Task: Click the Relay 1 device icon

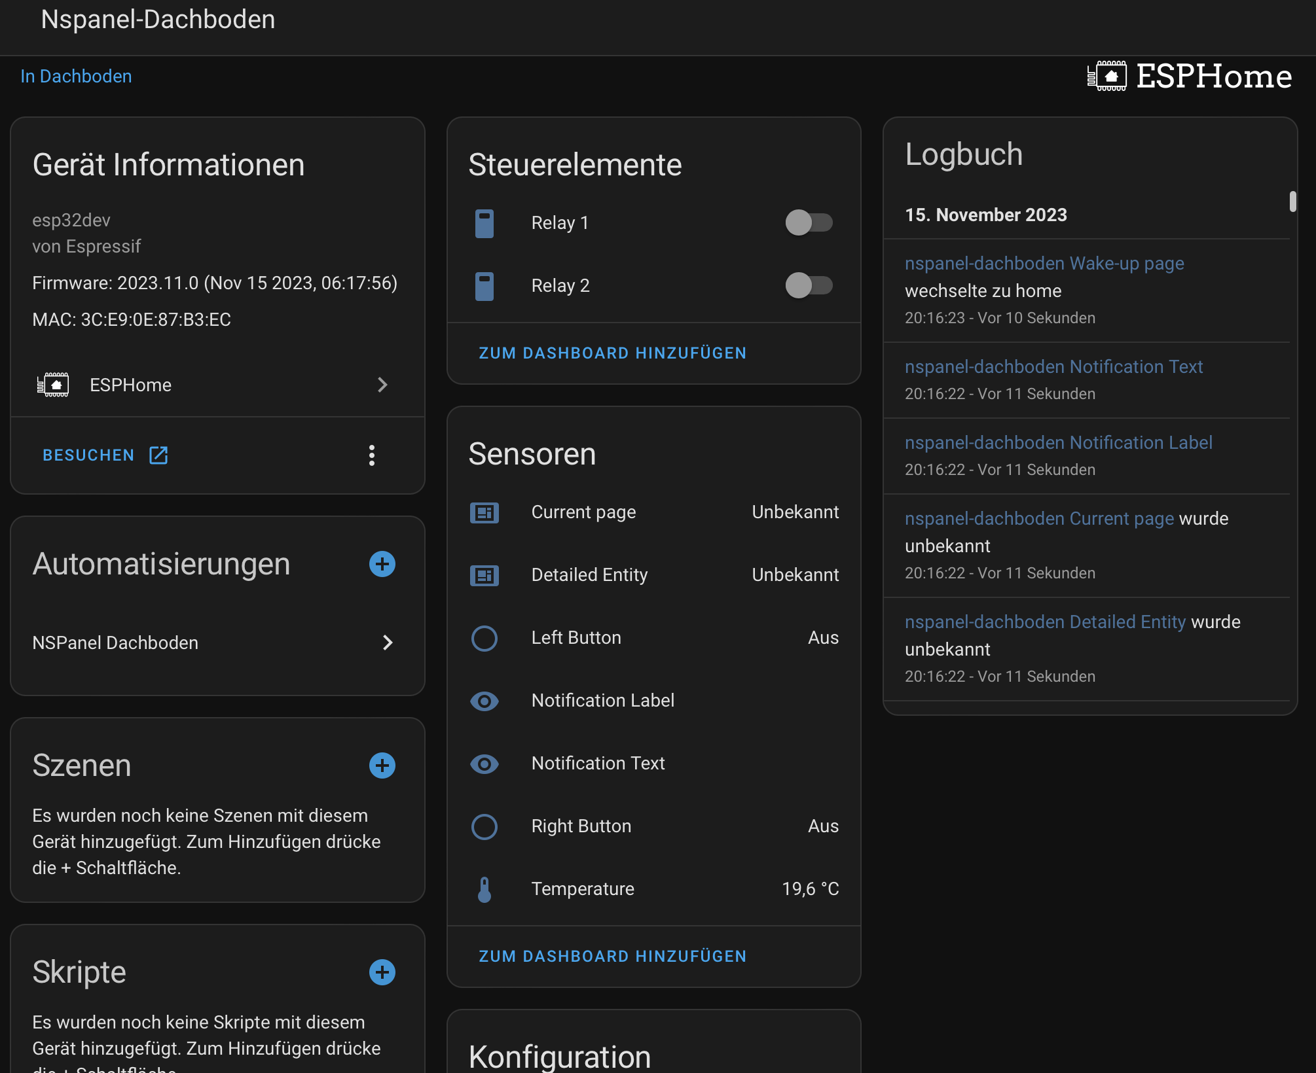Action: [484, 223]
